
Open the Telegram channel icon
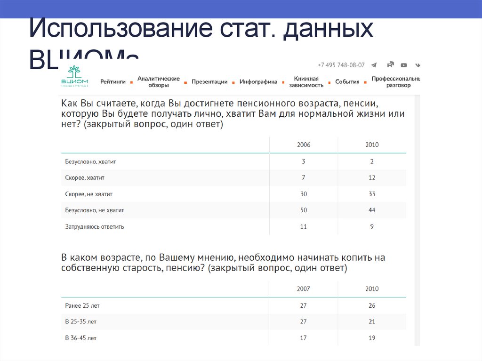(374, 65)
